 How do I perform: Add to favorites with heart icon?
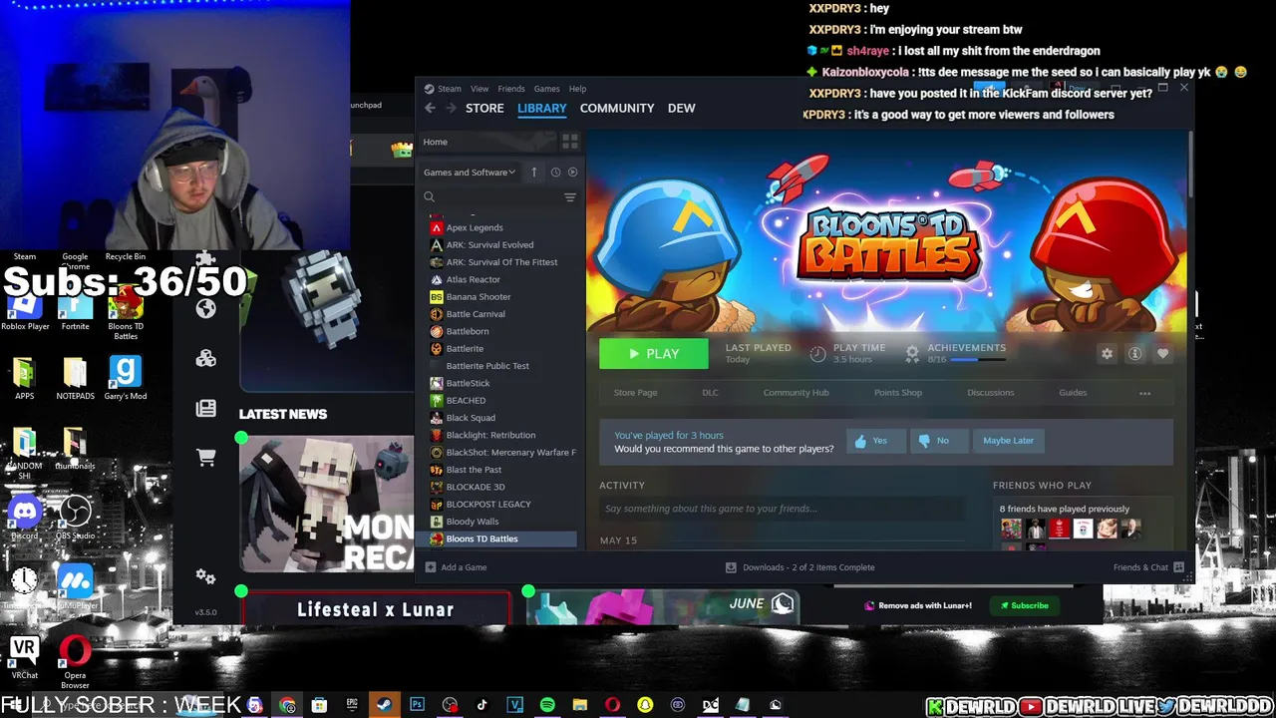pyautogui.click(x=1162, y=354)
